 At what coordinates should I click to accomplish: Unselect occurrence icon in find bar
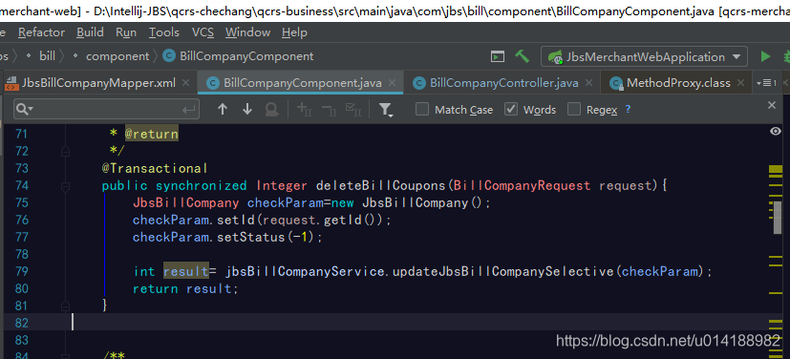point(330,109)
